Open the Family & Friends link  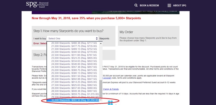coord(111,89)
